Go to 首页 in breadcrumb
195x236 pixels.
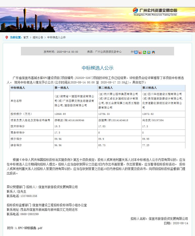26,37
